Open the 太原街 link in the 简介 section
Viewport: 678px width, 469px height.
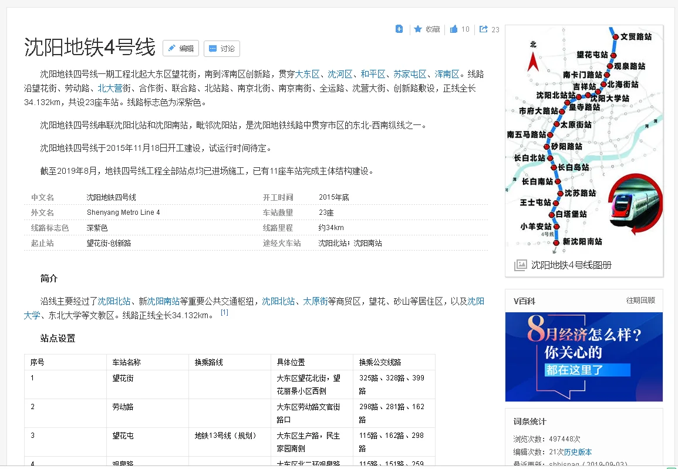[315, 301]
